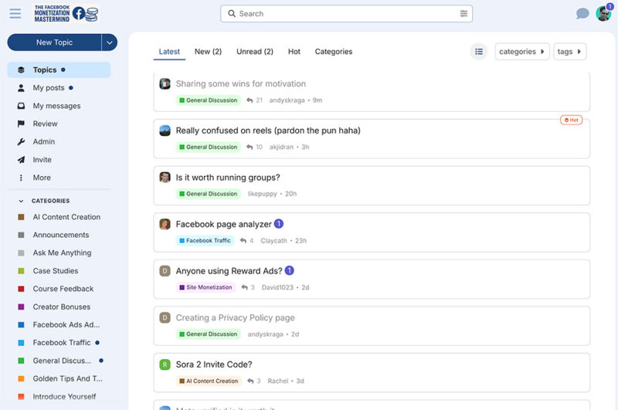The height and width of the screenshot is (410, 618).
Task: Switch to the Hot tab
Action: [x=294, y=52]
